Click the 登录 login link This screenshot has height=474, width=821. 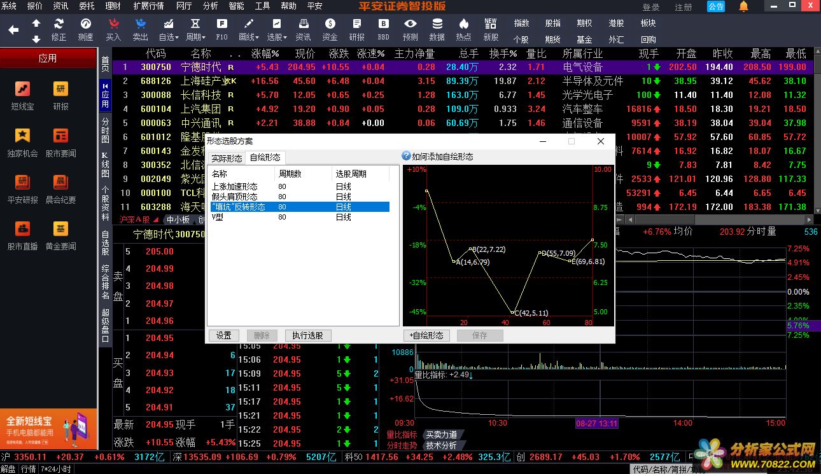[x=651, y=7]
